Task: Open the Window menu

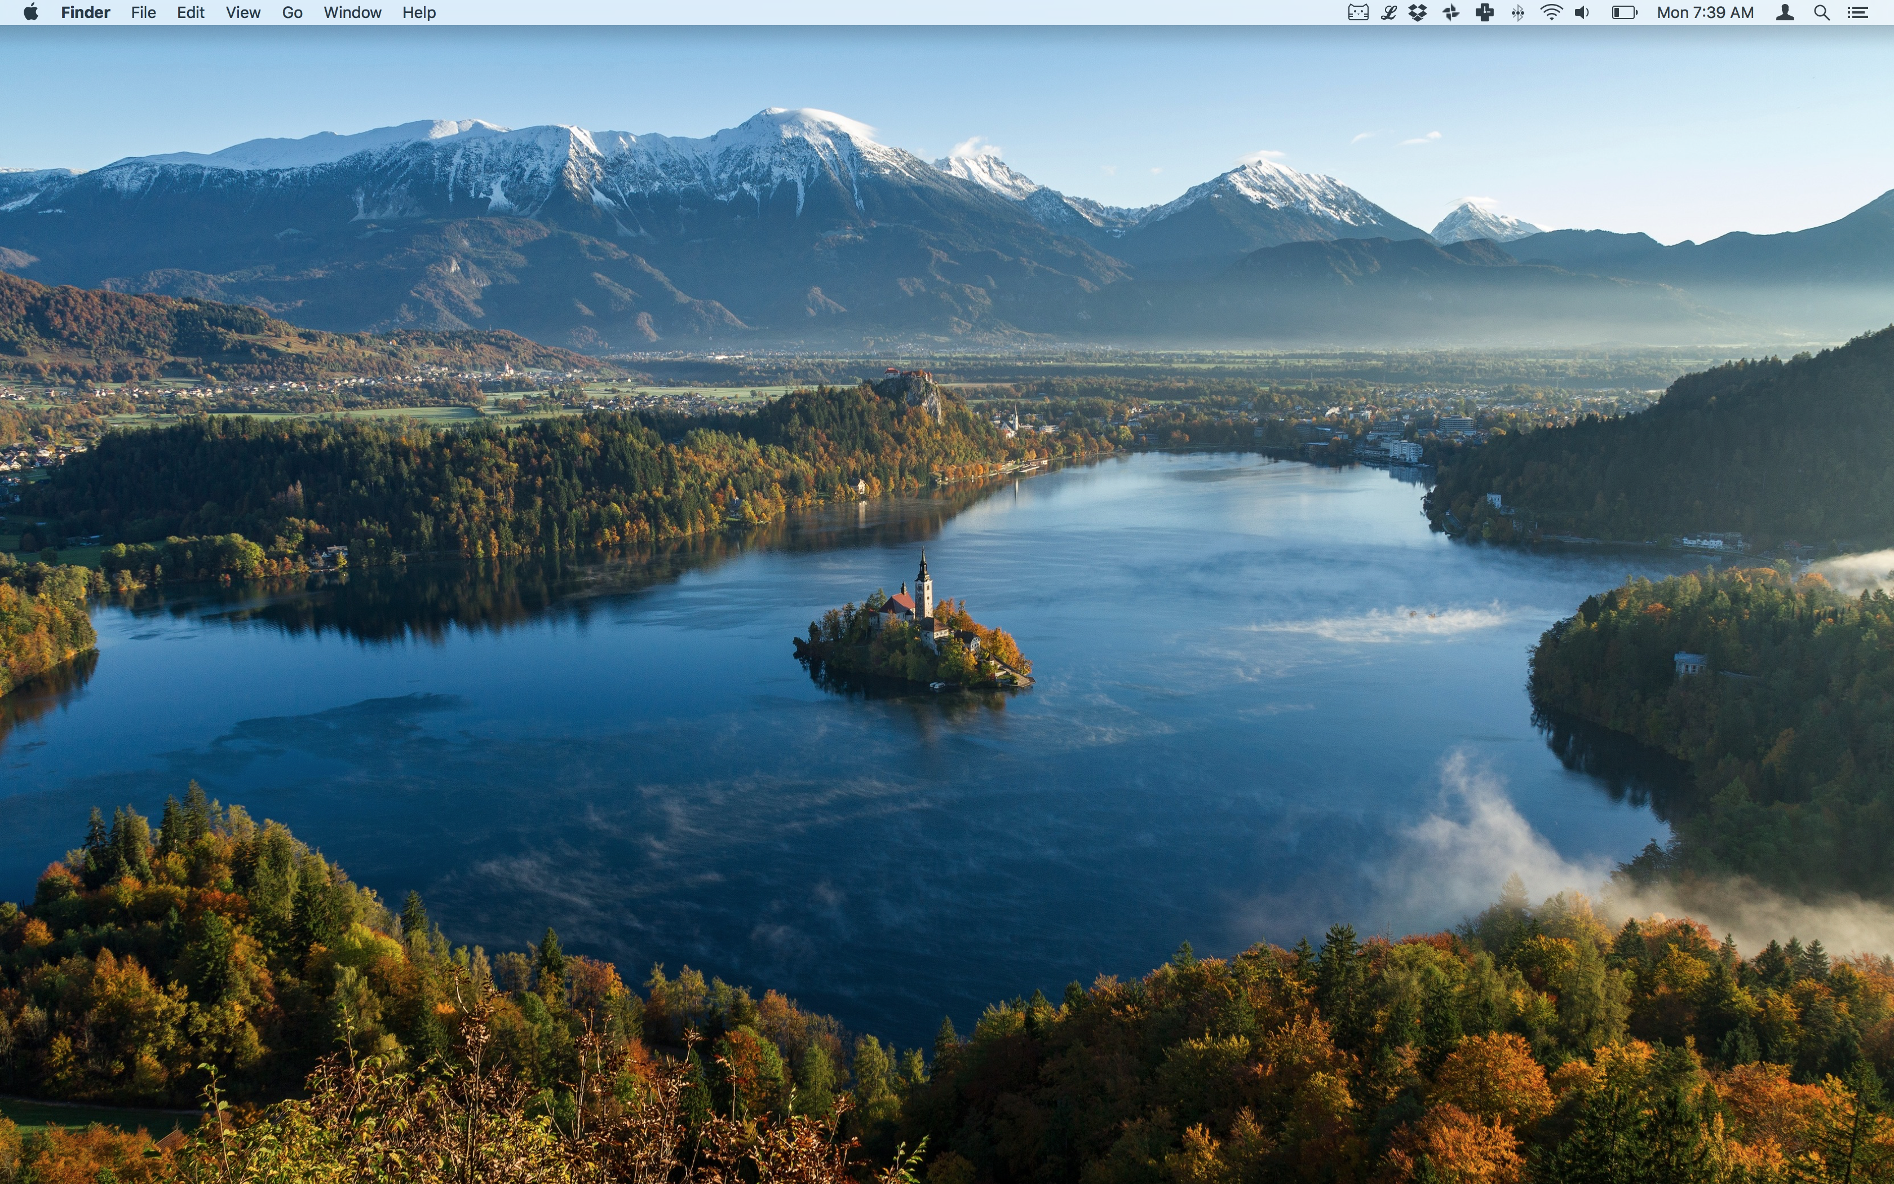Action: tap(352, 12)
